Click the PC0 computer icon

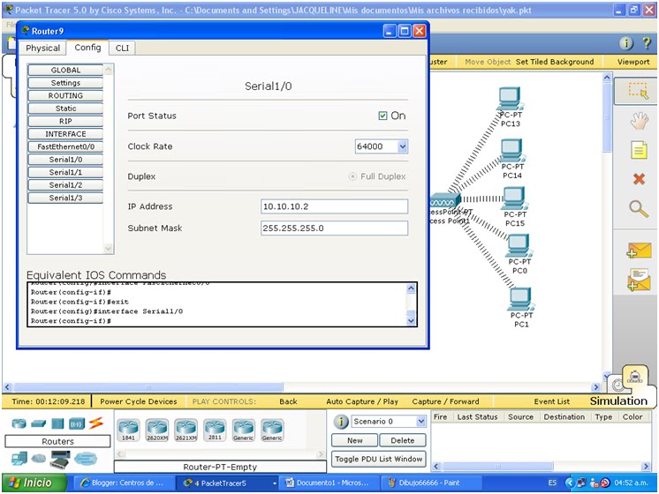519,246
